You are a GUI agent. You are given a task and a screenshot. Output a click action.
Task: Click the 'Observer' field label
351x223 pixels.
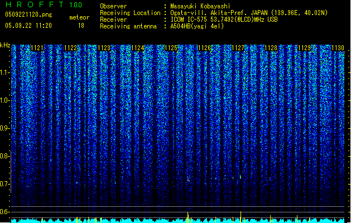(113, 6)
